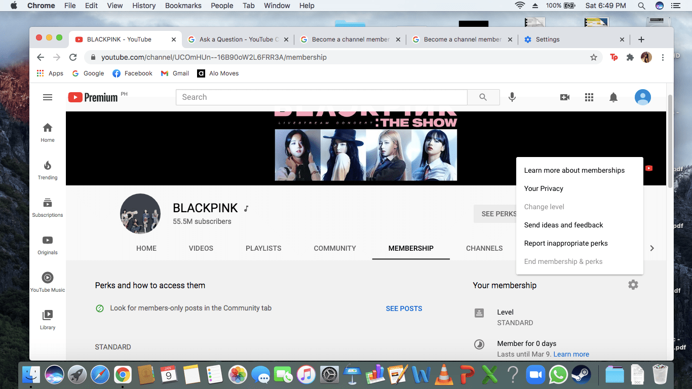Open the Facebook bookmark
Viewport: 692px width, 389px height.
[132, 73]
